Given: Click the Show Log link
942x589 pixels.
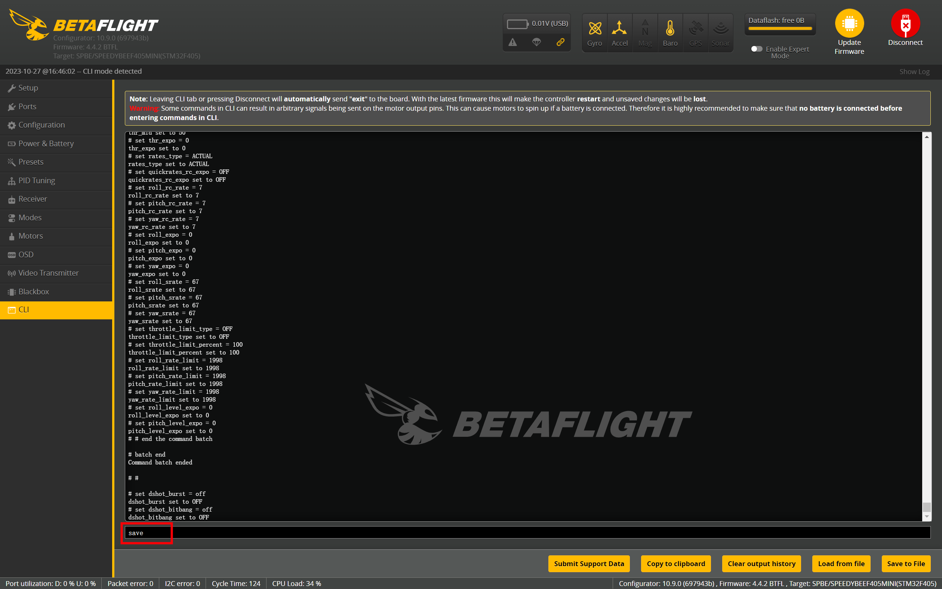Looking at the screenshot, I should click(914, 72).
